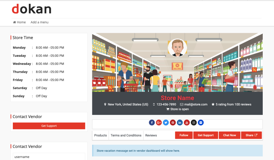Click the cart icon beside Store is open
Image resolution: width=274 pixels, height=160 pixels.
point(168,109)
